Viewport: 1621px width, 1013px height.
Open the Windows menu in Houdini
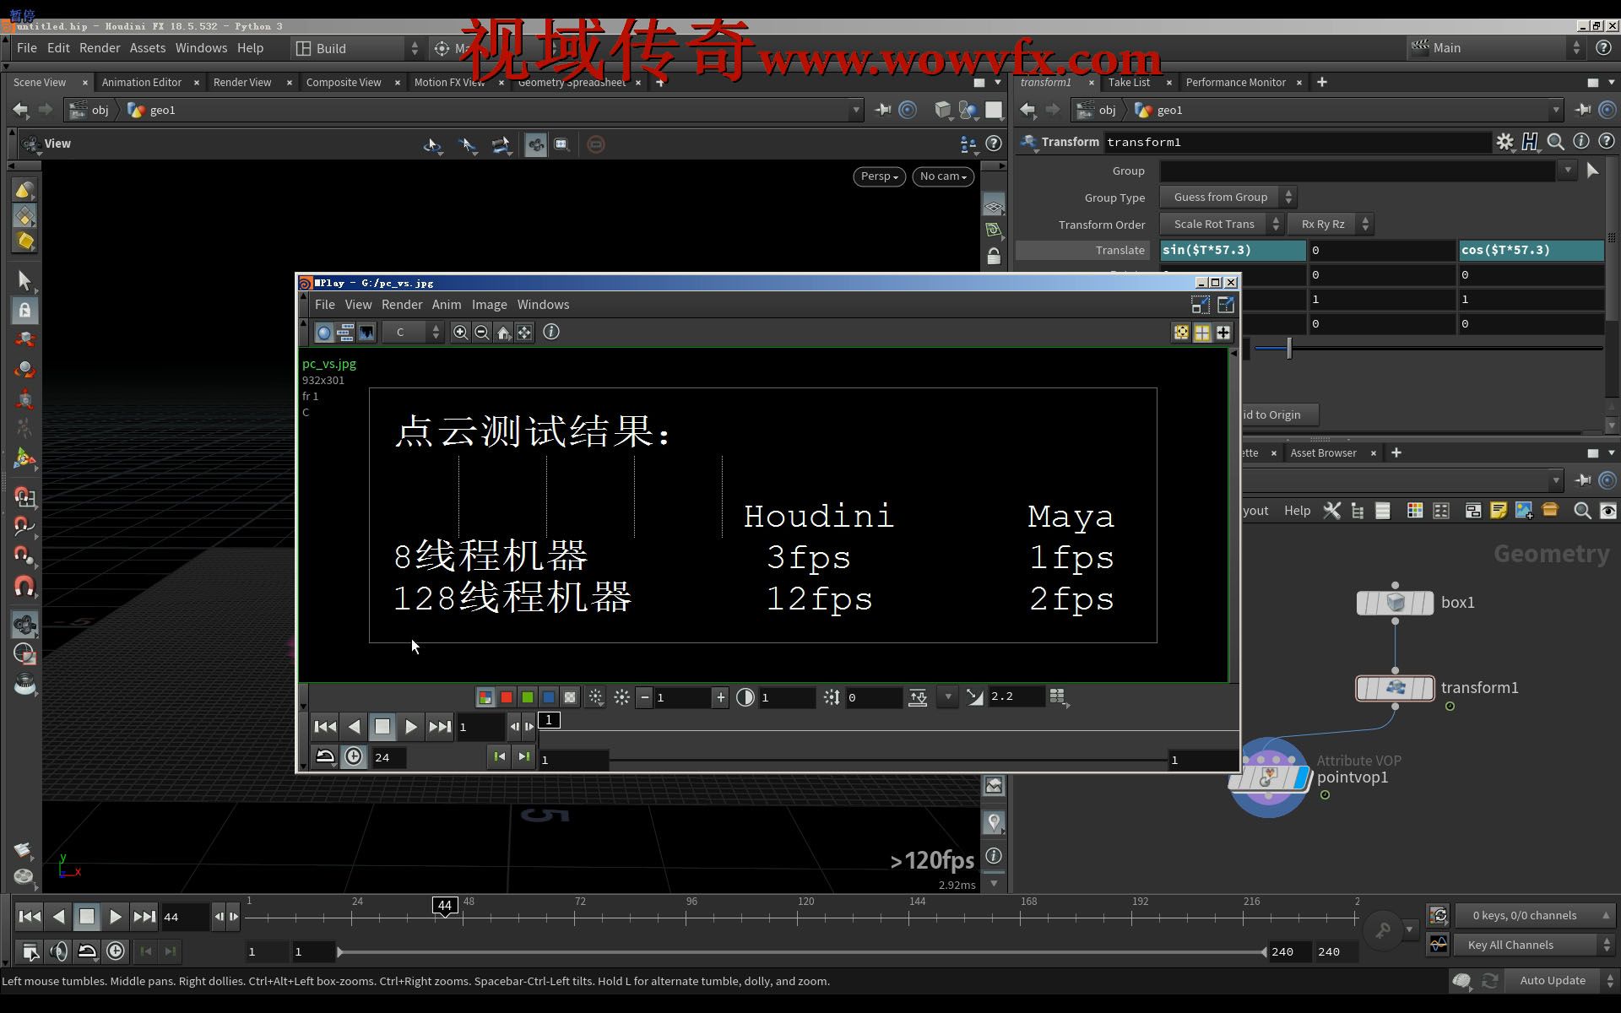point(201,48)
